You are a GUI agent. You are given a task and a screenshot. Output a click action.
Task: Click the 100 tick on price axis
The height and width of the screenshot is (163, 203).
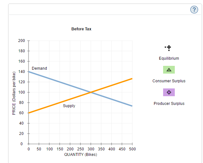point(22,92)
